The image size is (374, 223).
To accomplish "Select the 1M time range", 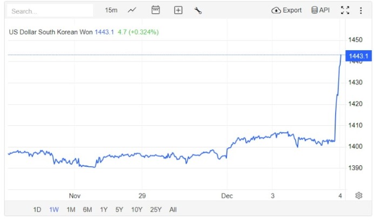I will 71,210.
